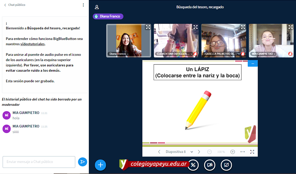
Task: Fullscreen Diana Franco's webcam video
Action: [148, 27]
